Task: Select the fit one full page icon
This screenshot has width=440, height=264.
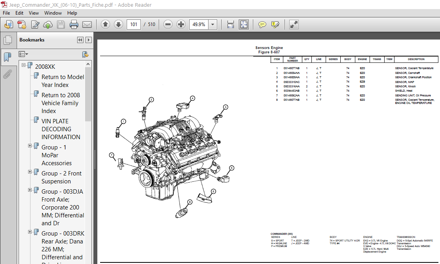Action: pos(244,25)
